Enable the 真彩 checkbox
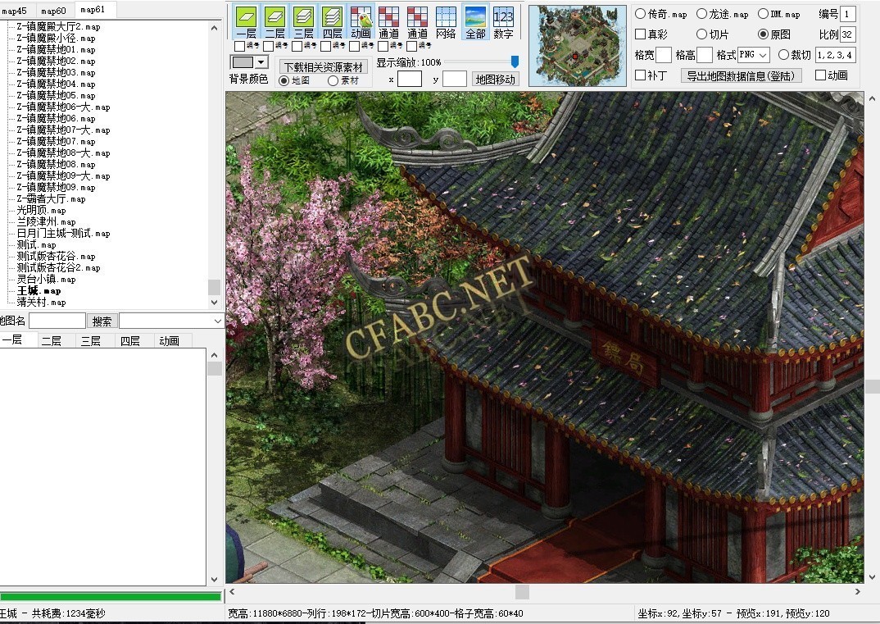 [x=640, y=34]
